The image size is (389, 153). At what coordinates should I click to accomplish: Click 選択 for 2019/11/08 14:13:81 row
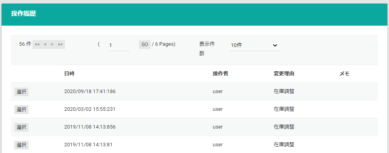click(21, 145)
